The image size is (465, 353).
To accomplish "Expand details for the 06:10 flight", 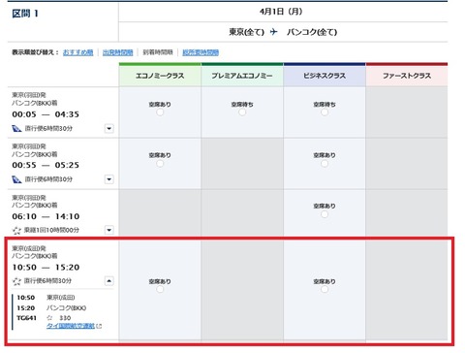I will 109,230.
